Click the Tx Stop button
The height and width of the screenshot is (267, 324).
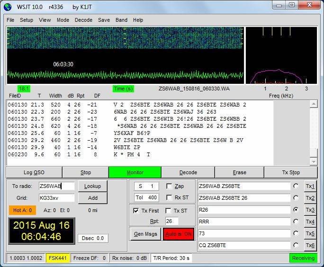291,172
